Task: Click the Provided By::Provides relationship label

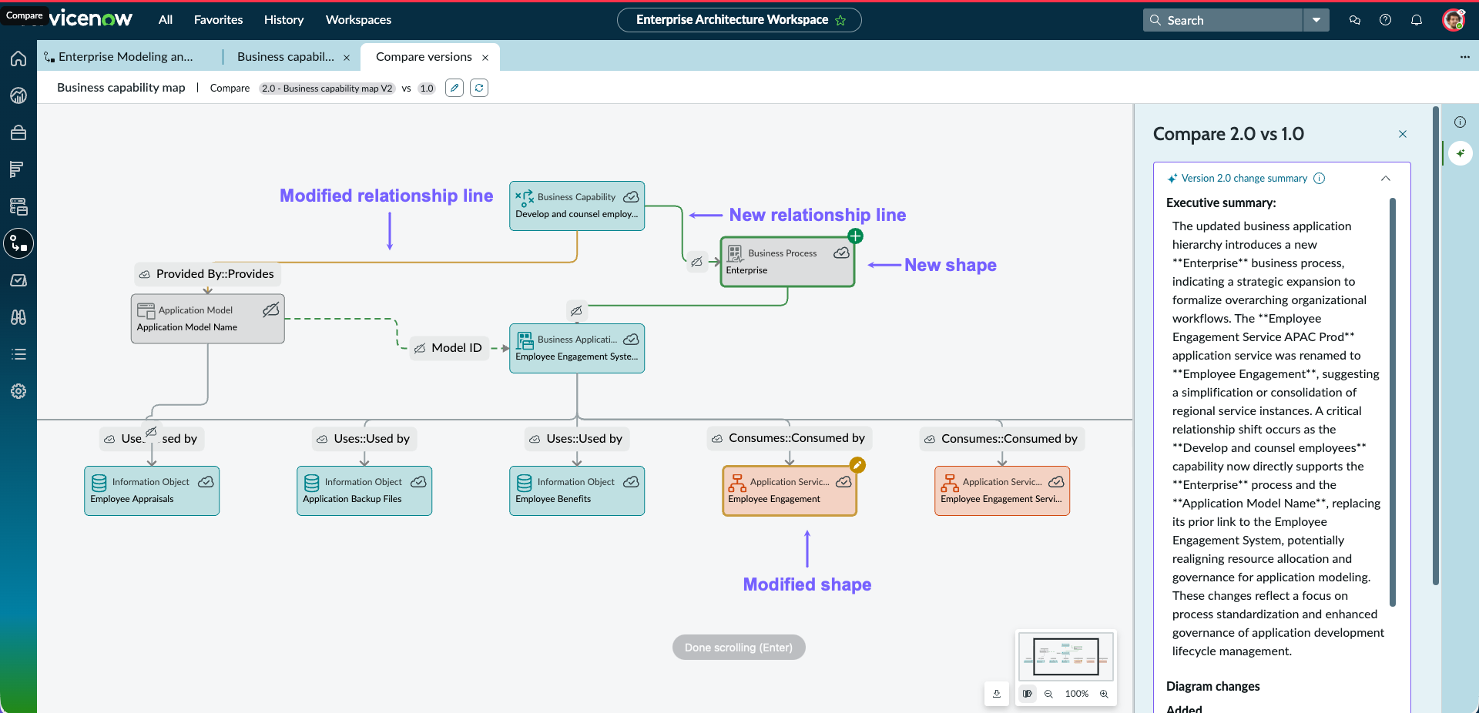Action: [206, 274]
